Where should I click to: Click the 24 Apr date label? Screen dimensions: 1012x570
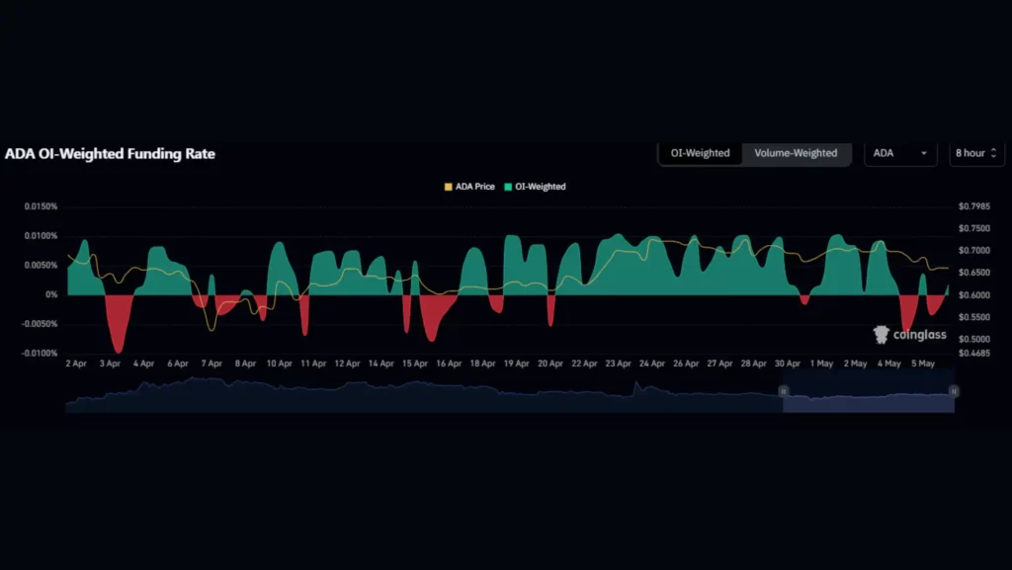(652, 364)
